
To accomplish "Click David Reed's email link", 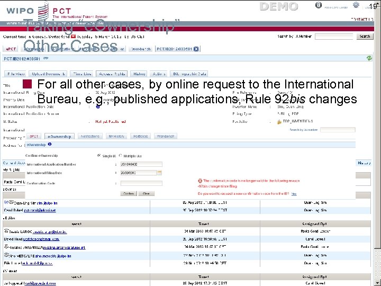I will click(x=41, y=239).
